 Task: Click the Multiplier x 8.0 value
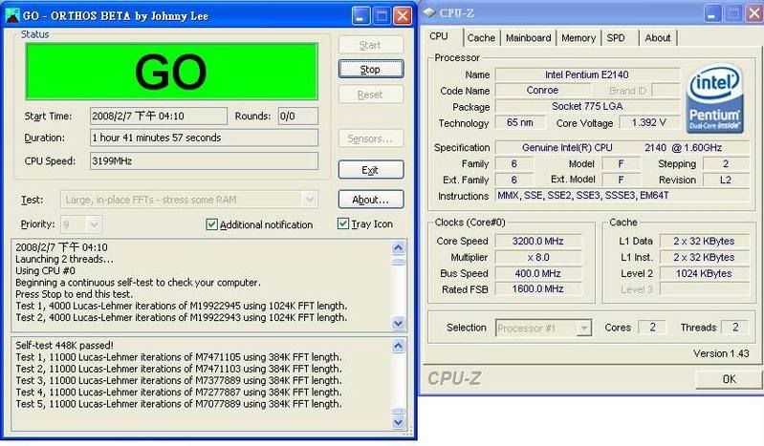point(538,257)
